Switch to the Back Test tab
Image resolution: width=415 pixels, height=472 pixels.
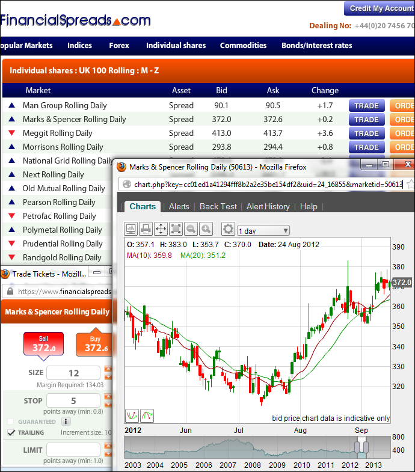(218, 206)
